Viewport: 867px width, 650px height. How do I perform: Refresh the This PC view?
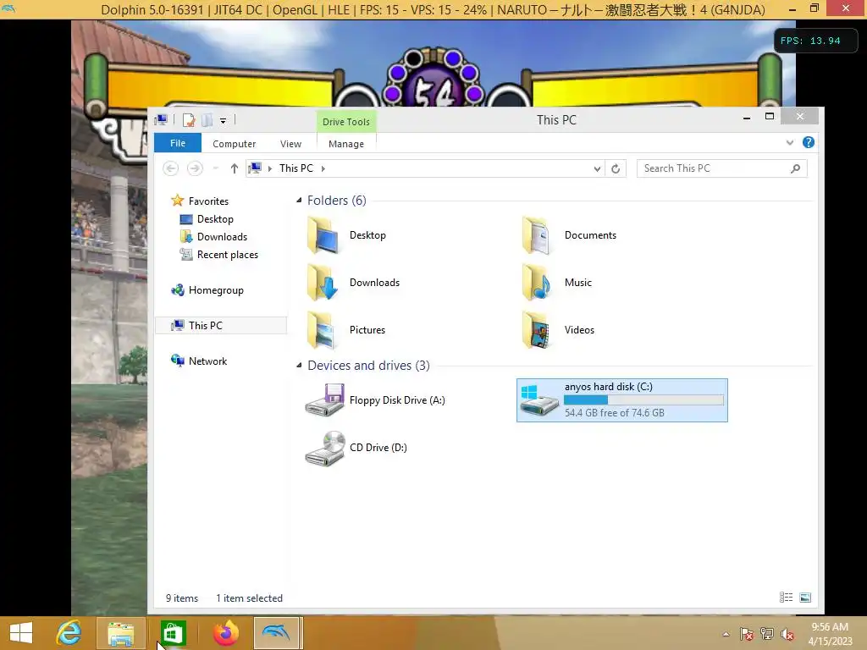click(616, 168)
